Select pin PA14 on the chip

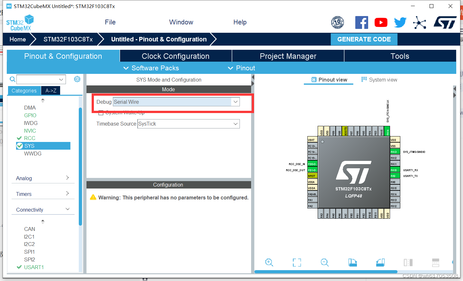click(x=387, y=131)
